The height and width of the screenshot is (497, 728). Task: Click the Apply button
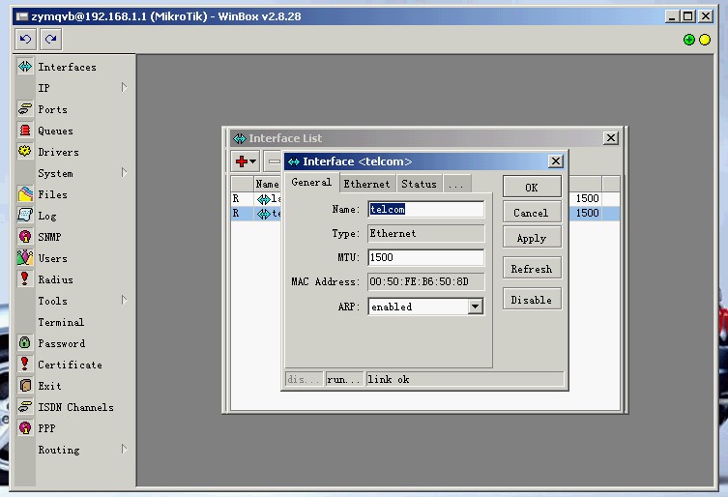[532, 238]
